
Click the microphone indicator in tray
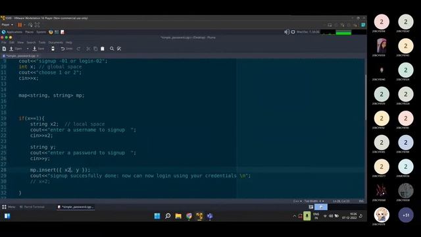[307, 216]
